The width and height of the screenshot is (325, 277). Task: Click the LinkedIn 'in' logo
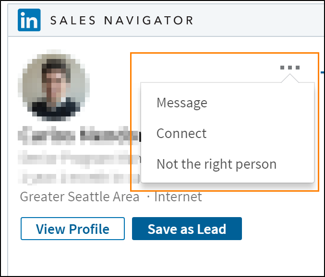coord(29,20)
